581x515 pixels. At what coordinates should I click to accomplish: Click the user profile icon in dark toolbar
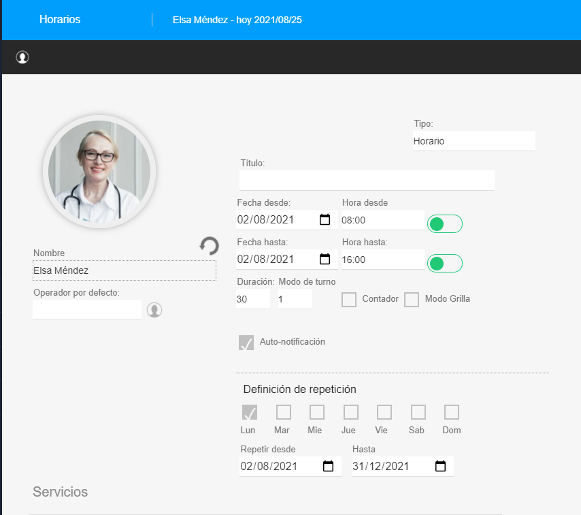[22, 57]
